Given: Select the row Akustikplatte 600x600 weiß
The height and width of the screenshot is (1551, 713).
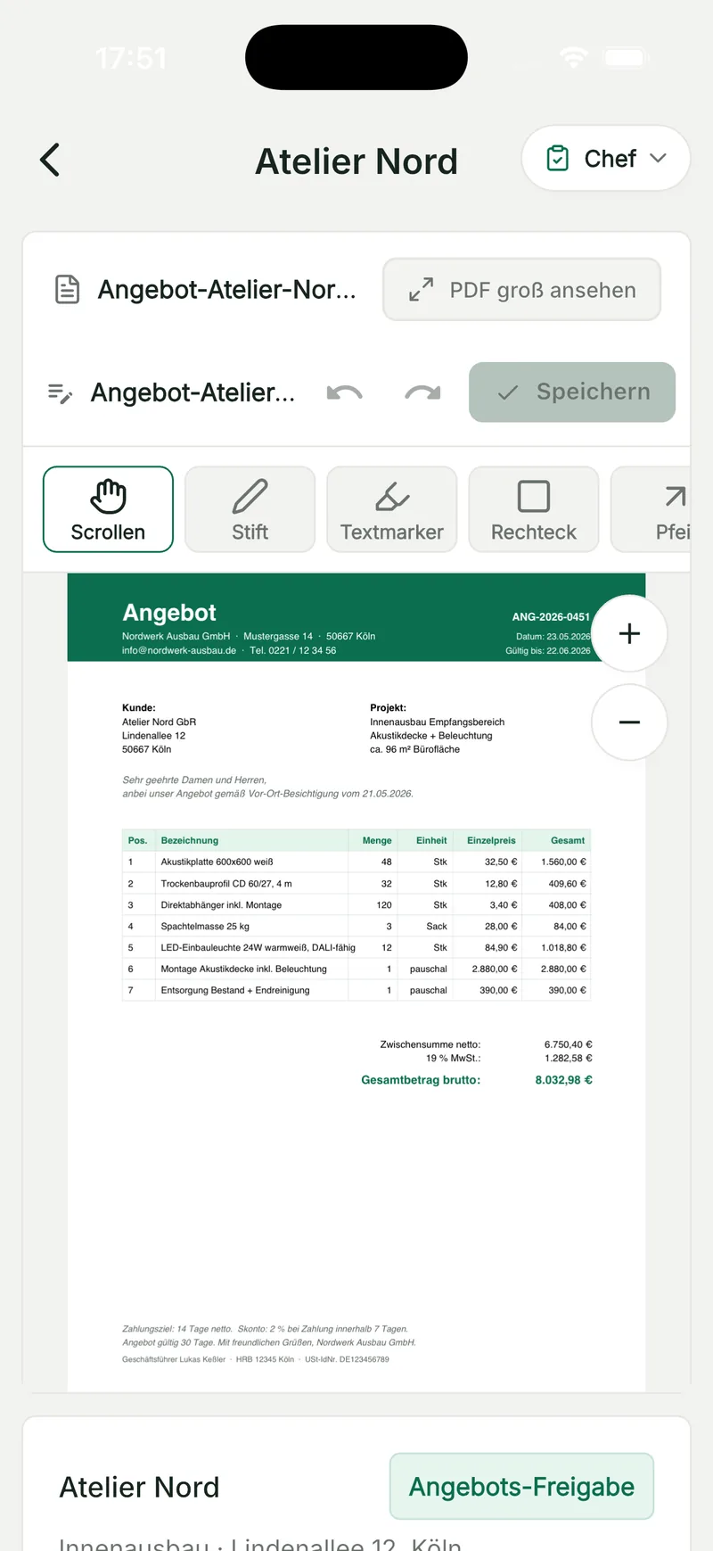Looking at the screenshot, I should pos(356,862).
